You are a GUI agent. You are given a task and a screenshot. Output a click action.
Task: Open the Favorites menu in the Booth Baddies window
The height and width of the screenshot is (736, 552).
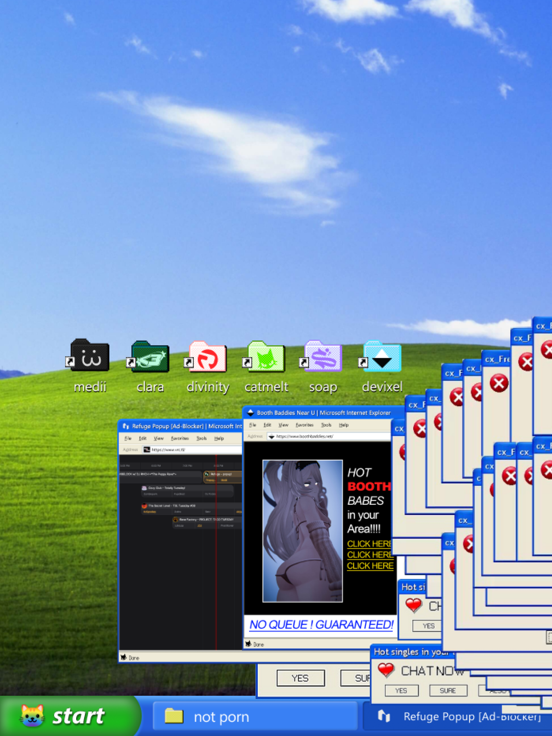304,425
